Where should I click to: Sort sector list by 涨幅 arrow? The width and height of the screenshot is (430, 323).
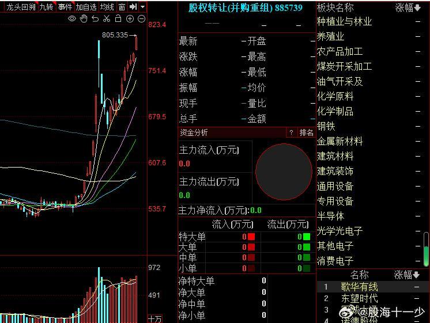point(417,8)
